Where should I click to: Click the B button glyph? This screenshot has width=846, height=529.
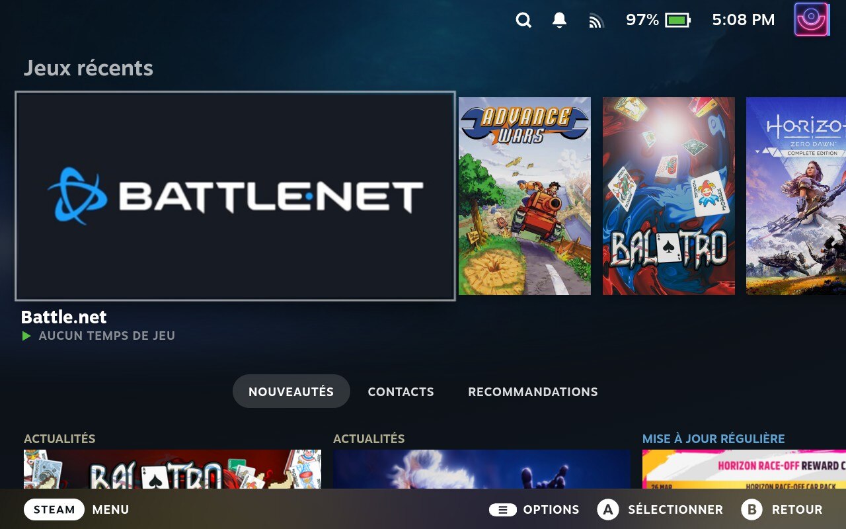pyautogui.click(x=751, y=510)
